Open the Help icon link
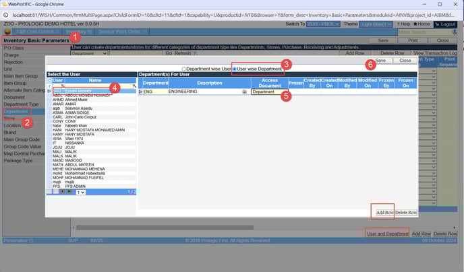The image size is (464, 272). click(x=401, y=24)
